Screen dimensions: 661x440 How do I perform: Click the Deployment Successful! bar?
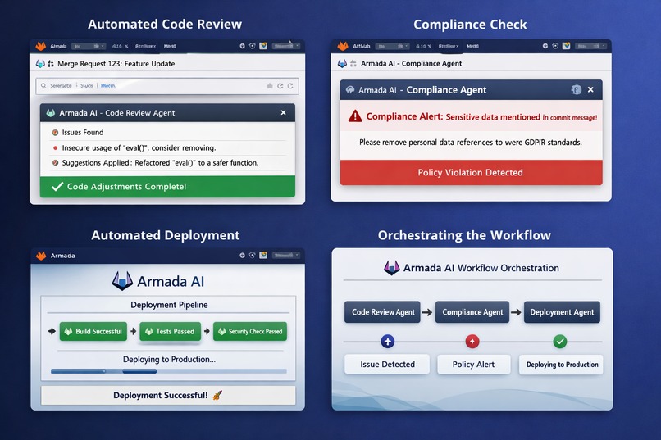[x=168, y=396]
